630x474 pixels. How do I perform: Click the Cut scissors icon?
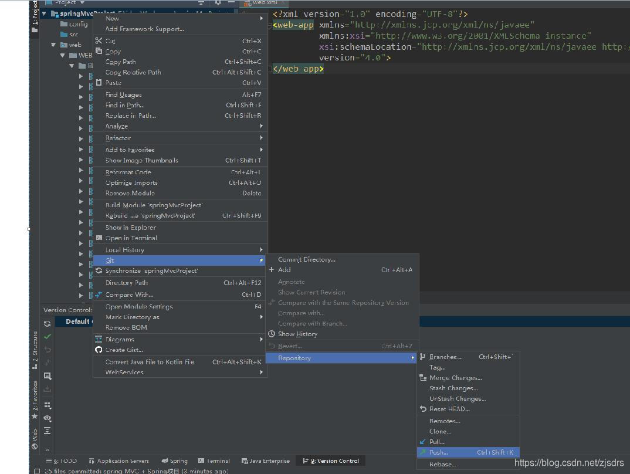pyautogui.click(x=99, y=40)
